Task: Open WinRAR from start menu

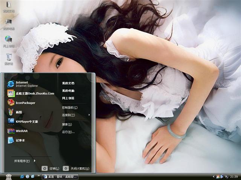Action: 17,131
